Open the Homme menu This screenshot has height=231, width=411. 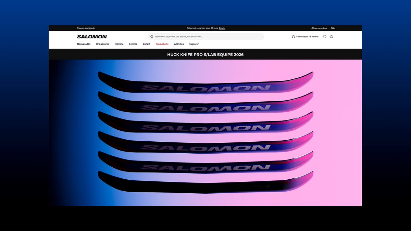119,44
